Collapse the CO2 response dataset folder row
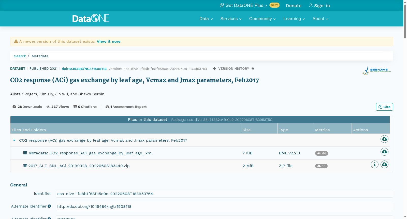407x219 pixels. point(14,140)
